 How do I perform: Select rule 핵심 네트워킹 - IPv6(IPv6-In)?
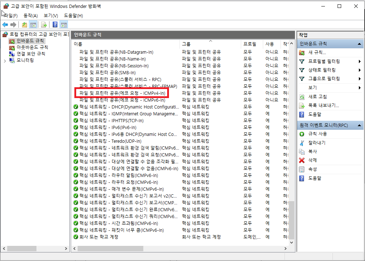[x=108, y=128]
